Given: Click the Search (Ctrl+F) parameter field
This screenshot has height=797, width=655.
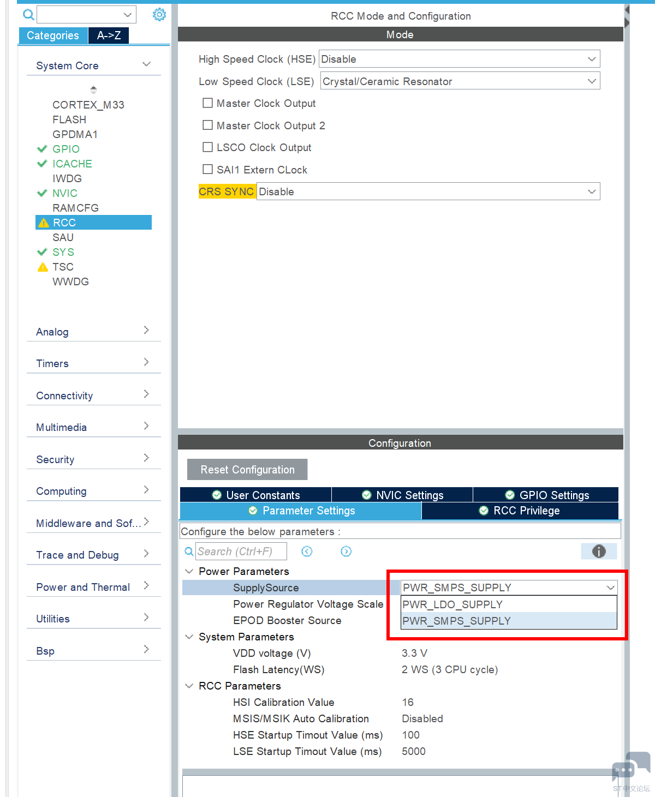Looking at the screenshot, I should click(241, 552).
